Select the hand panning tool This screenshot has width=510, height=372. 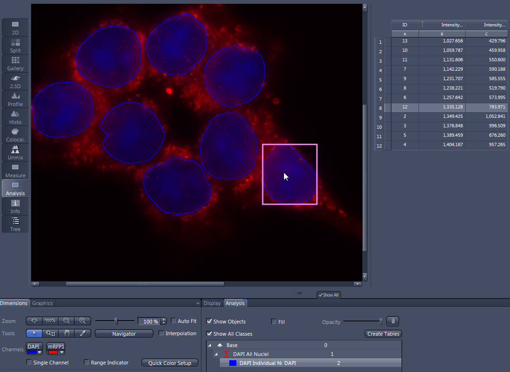[x=66, y=333]
